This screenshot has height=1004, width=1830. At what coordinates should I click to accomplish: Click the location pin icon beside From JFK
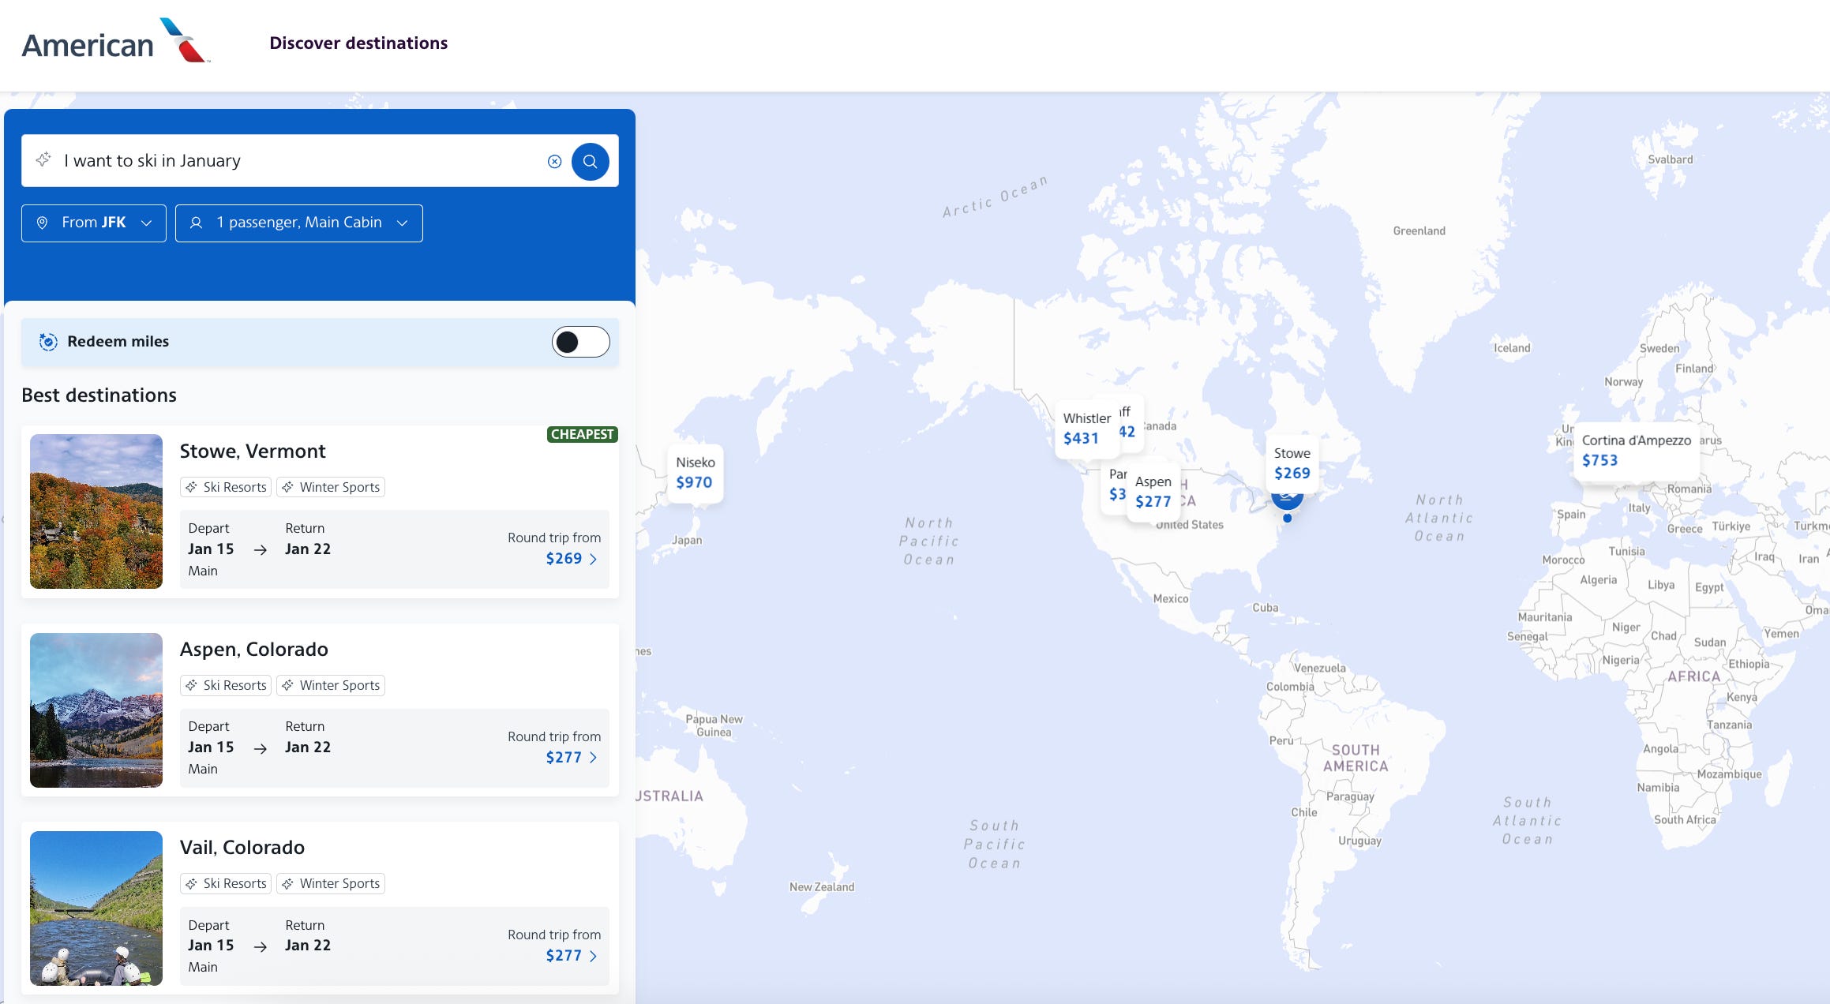(43, 223)
